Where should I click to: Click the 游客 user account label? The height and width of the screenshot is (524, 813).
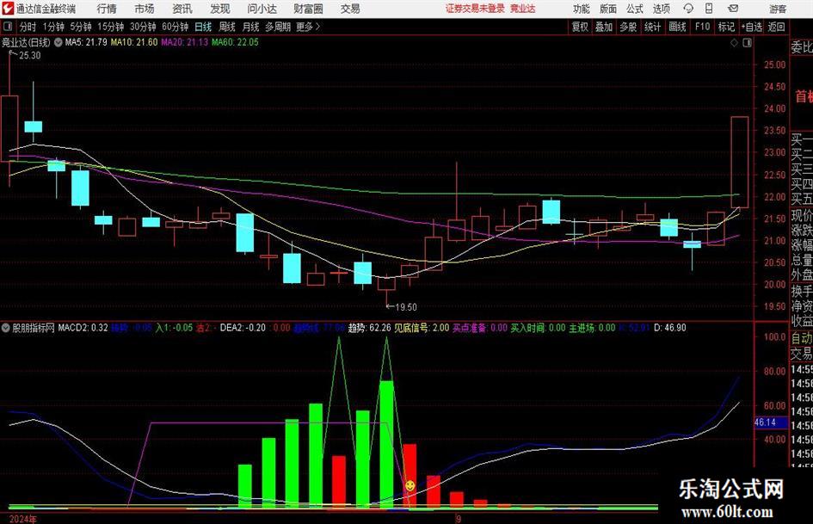tap(778, 9)
